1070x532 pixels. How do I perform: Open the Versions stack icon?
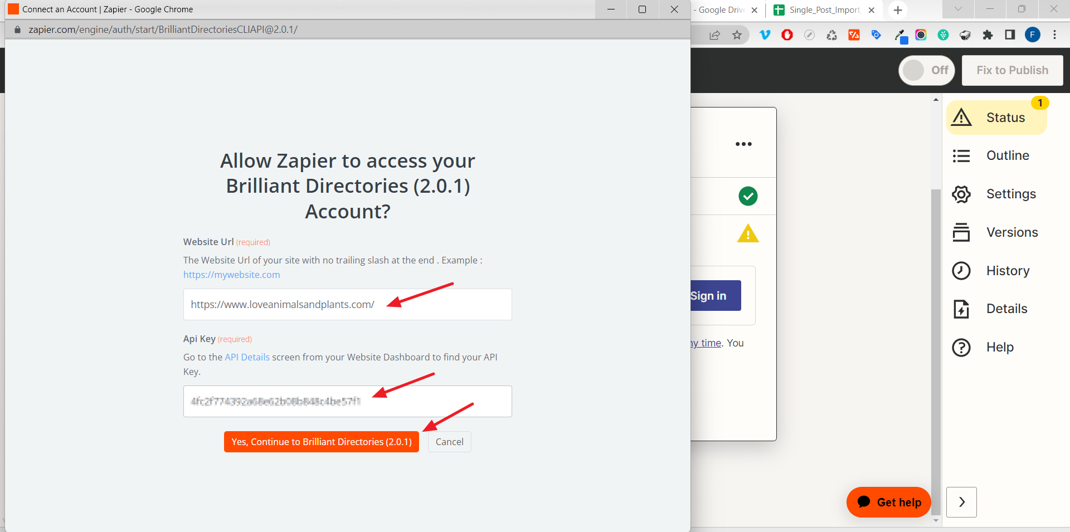pyautogui.click(x=961, y=232)
